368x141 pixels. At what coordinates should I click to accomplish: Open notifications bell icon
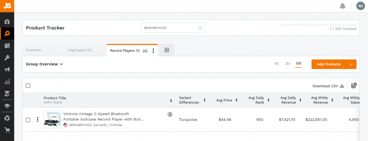coord(342,6)
